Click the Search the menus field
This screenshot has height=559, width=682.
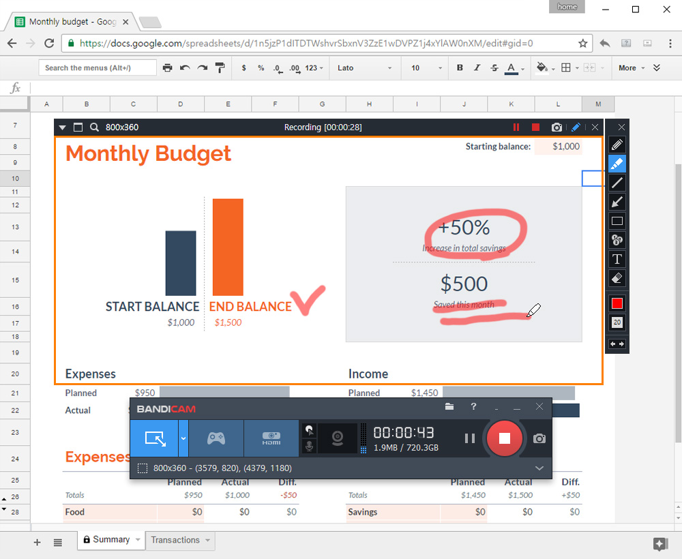coord(98,67)
